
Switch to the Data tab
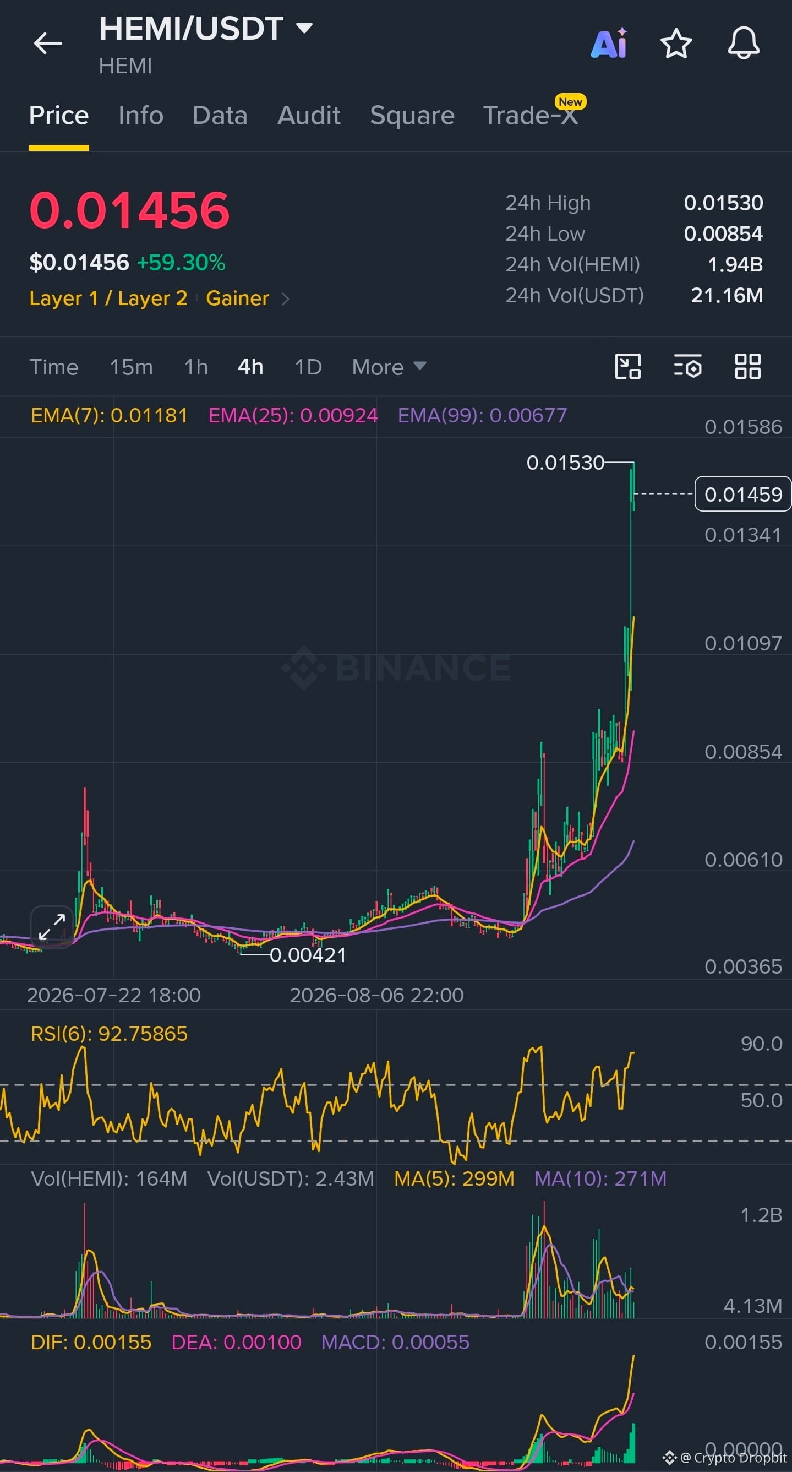pyautogui.click(x=220, y=116)
